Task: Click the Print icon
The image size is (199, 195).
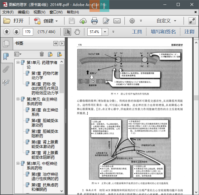Action: [x=94, y=21]
